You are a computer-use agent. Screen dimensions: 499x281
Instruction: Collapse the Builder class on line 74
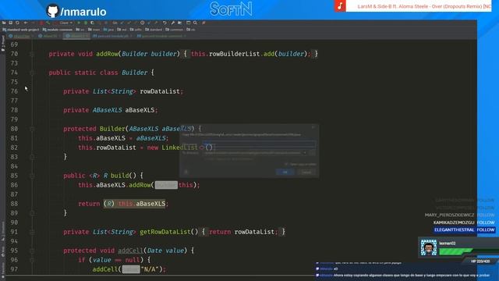[x=32, y=73]
